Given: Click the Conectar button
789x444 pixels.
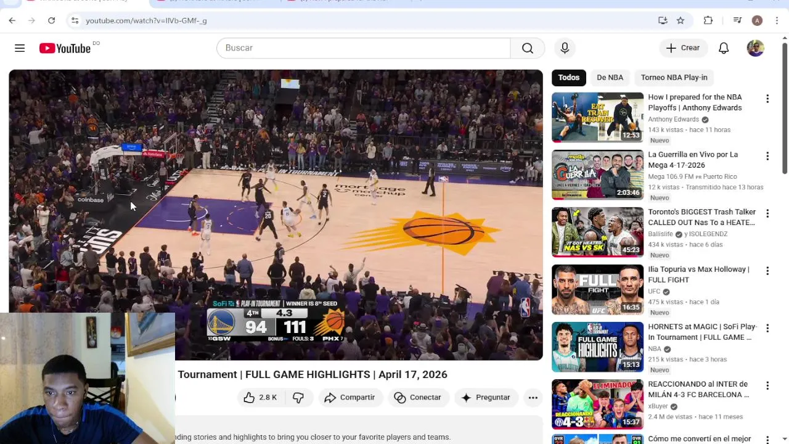Looking at the screenshot, I should (418, 398).
